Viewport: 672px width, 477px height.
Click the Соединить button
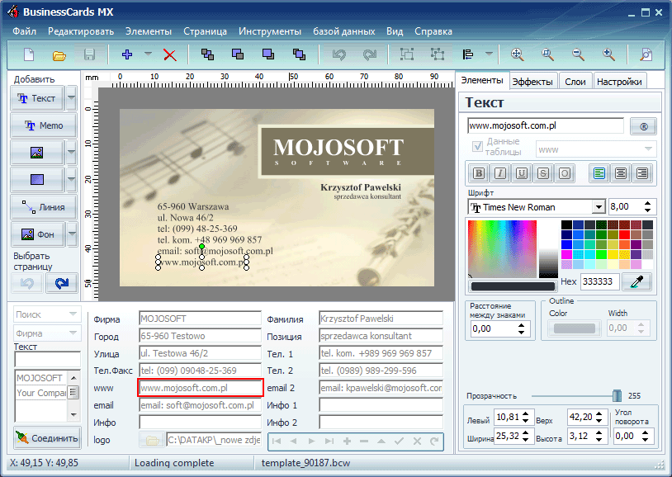click(47, 438)
